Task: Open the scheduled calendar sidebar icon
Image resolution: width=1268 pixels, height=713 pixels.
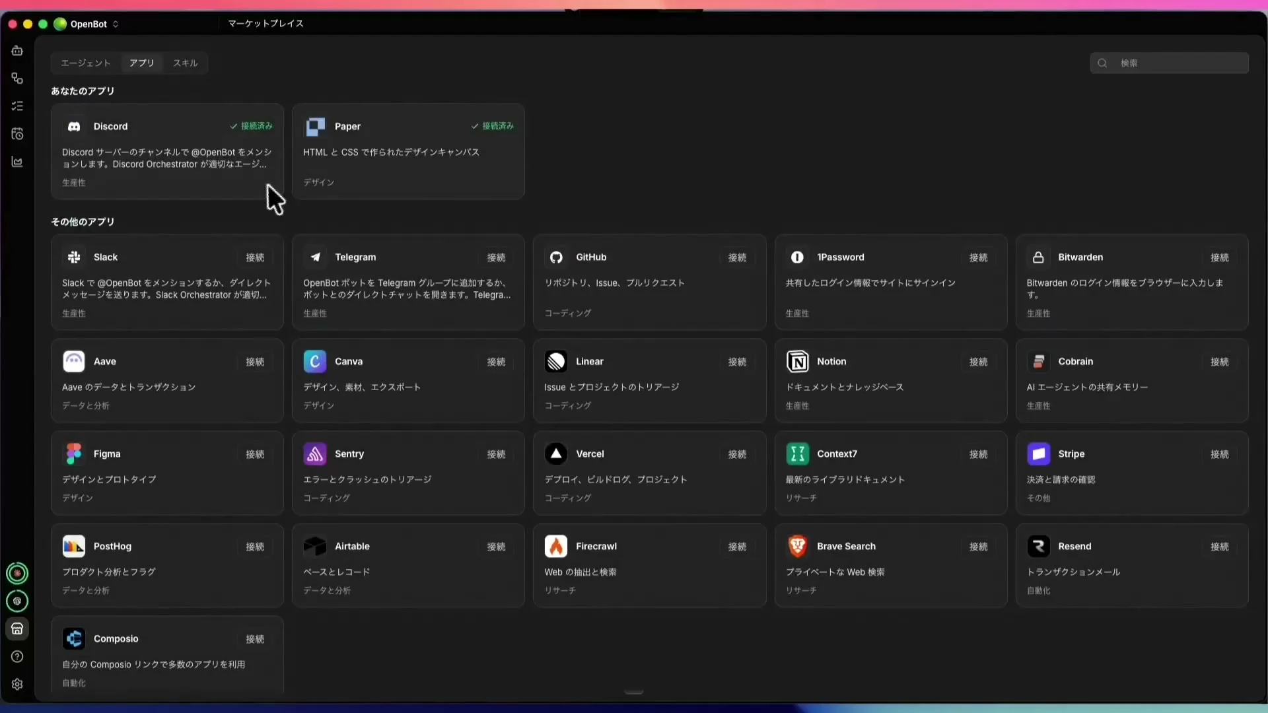Action: tap(17, 134)
